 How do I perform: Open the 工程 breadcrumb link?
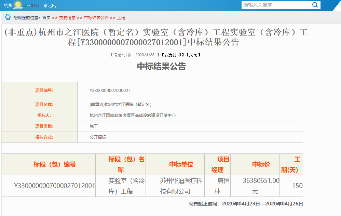pyautogui.click(x=121, y=18)
